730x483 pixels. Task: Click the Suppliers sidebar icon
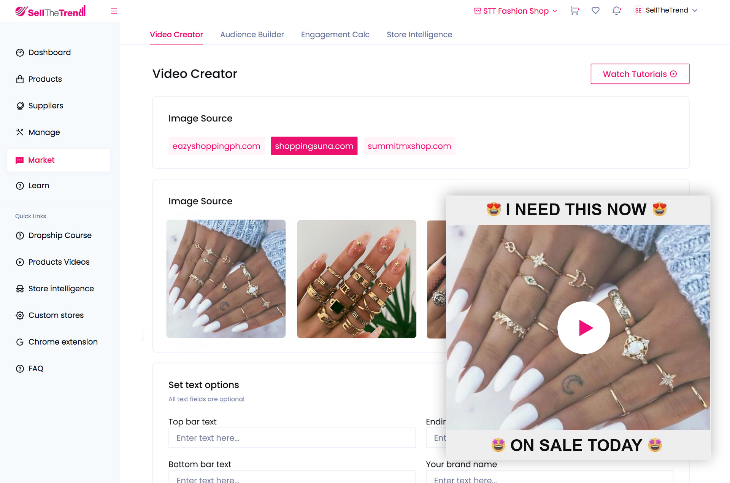pos(19,106)
